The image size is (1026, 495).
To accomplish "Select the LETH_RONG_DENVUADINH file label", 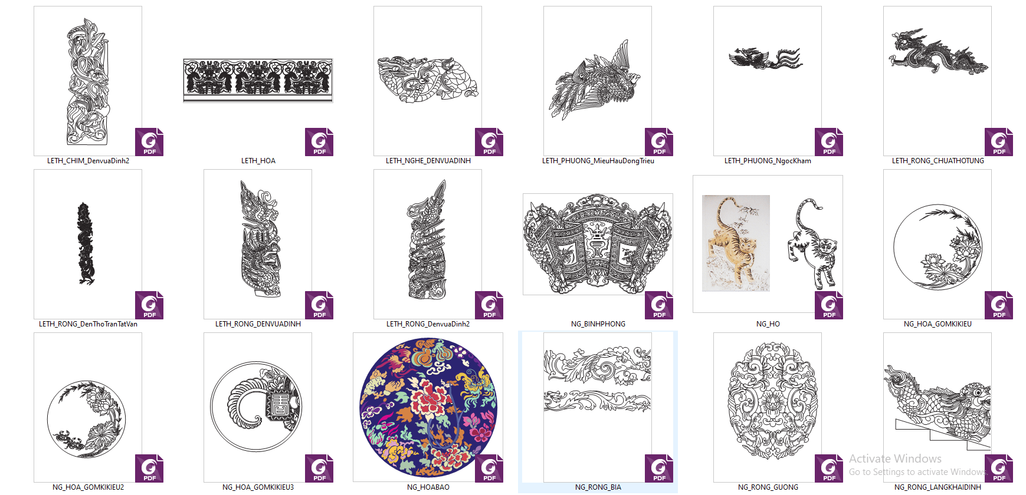I will (258, 324).
